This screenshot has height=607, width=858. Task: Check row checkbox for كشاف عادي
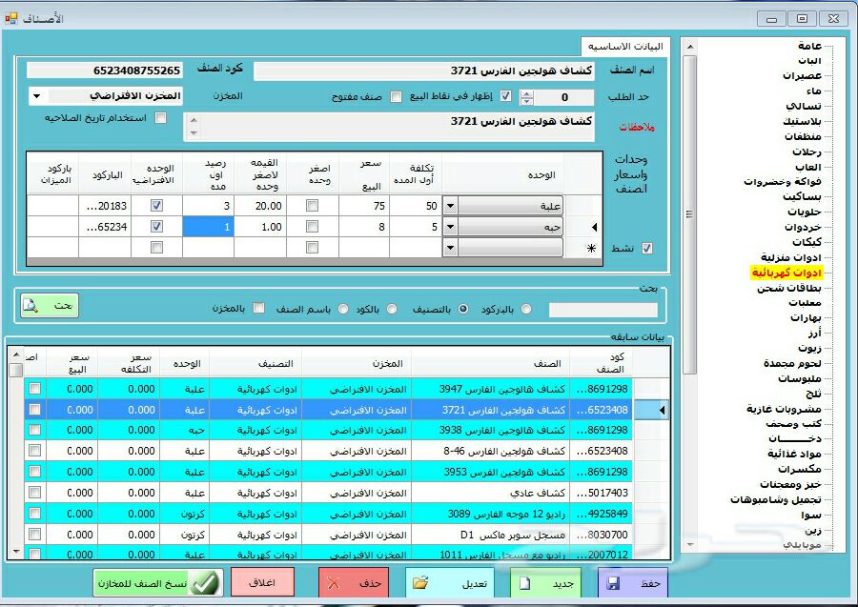pyautogui.click(x=35, y=492)
